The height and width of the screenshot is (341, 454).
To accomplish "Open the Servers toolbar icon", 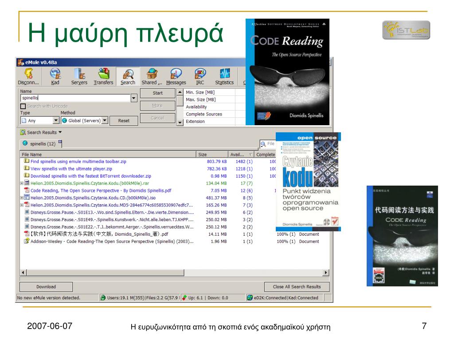I will tap(79, 76).
